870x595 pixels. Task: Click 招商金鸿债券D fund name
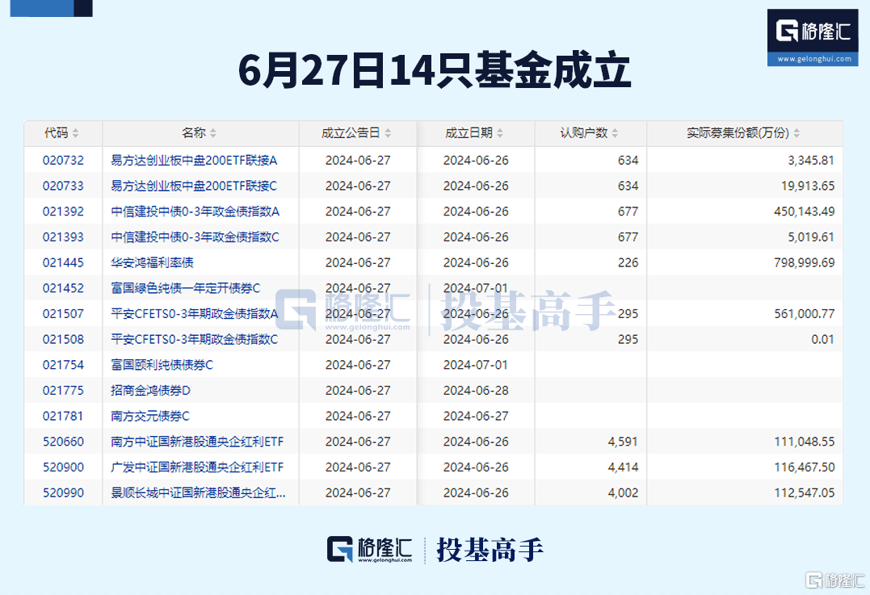click(150, 391)
